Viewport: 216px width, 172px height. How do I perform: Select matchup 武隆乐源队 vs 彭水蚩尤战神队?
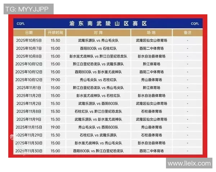coord(98,119)
